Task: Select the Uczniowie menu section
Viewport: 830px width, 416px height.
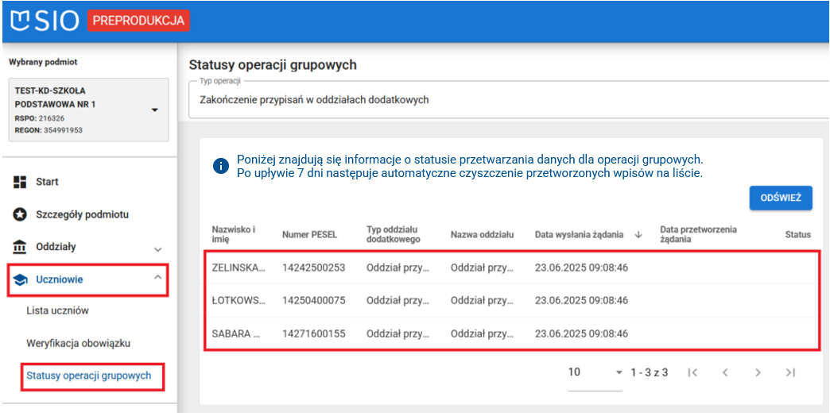Action: coord(60,279)
